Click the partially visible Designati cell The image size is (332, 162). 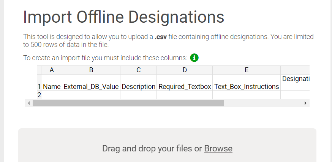(x=296, y=79)
